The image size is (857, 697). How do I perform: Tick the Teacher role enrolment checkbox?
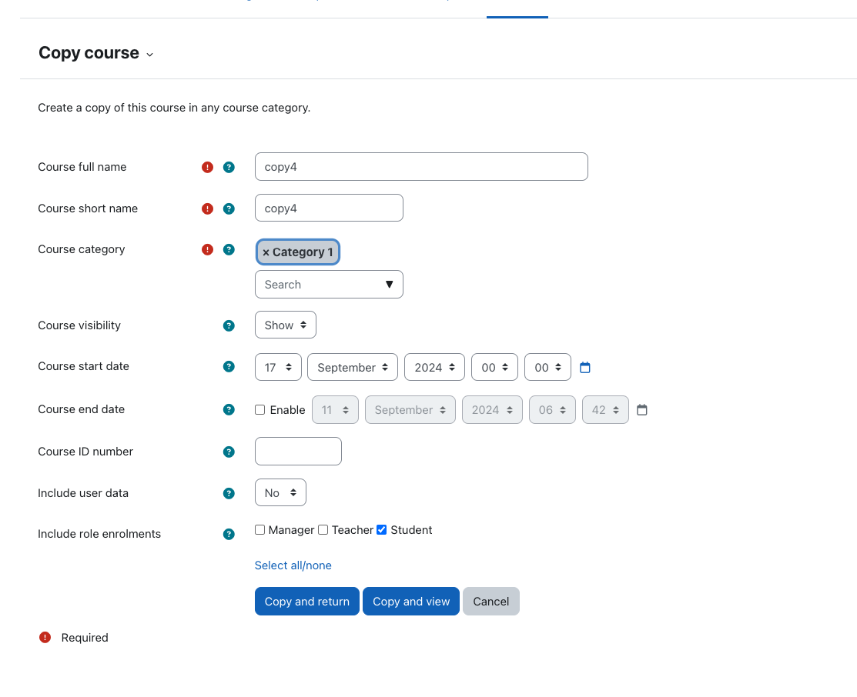pyautogui.click(x=323, y=530)
